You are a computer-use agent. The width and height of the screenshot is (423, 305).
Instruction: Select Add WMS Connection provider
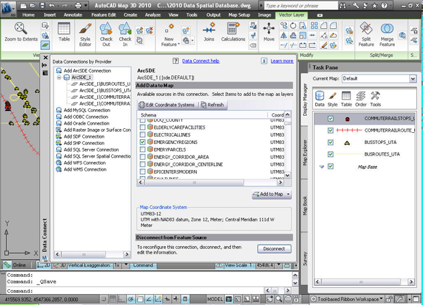[x=85, y=169]
